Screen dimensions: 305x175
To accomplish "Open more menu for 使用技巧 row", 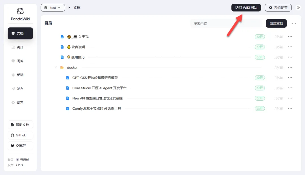I will click(x=290, y=57).
